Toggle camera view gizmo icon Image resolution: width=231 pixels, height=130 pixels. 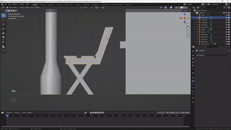[188, 32]
